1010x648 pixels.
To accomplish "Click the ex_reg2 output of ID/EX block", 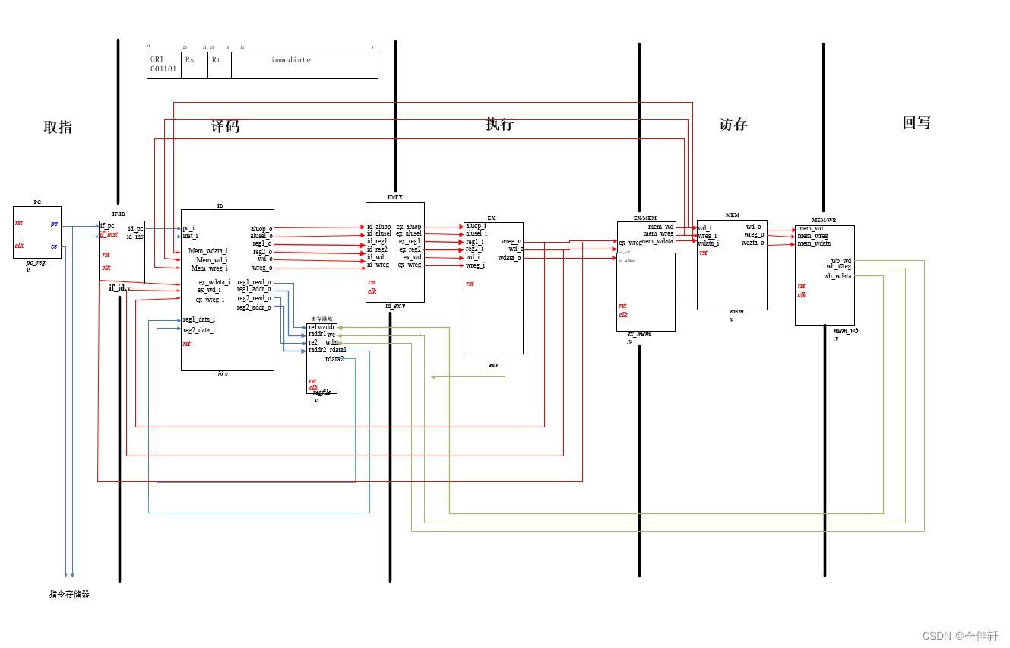I will 410,249.
